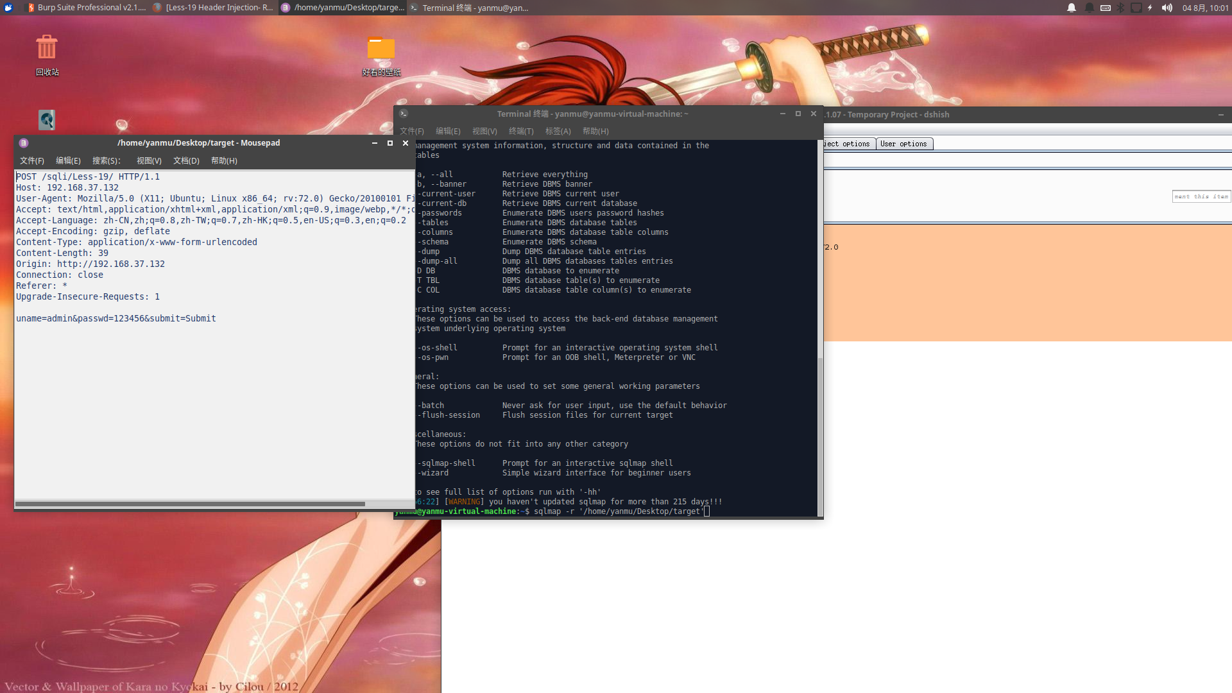Click the Mousepad horizontal scrollbar

coord(190,504)
